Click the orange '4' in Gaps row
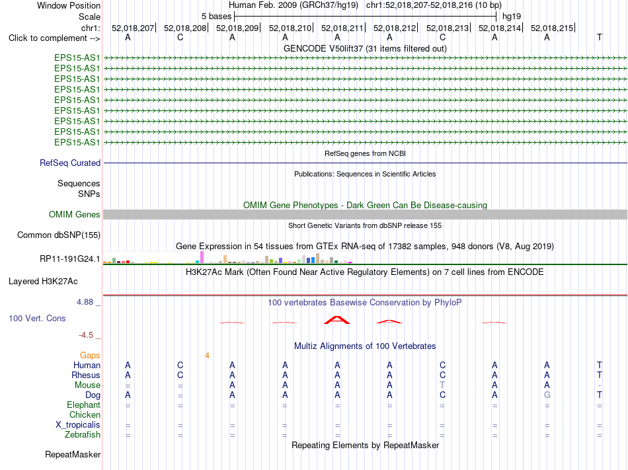 pos(207,356)
